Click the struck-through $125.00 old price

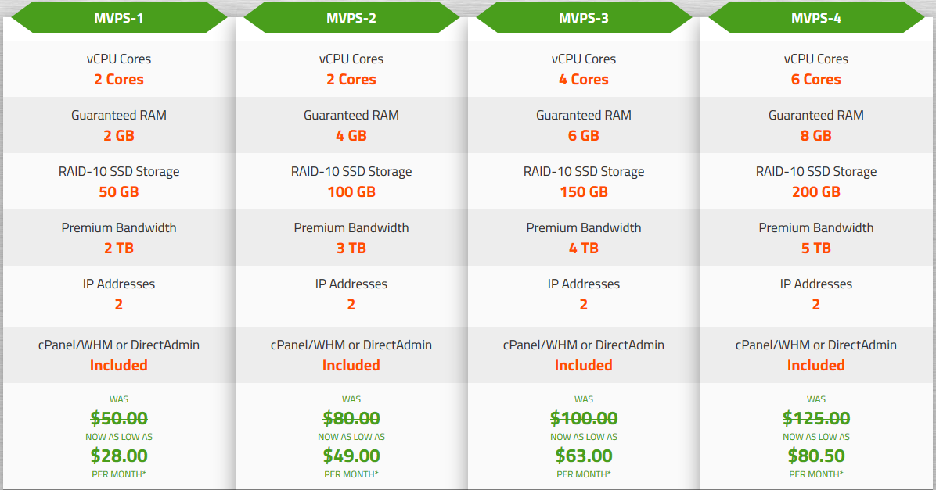click(x=816, y=418)
